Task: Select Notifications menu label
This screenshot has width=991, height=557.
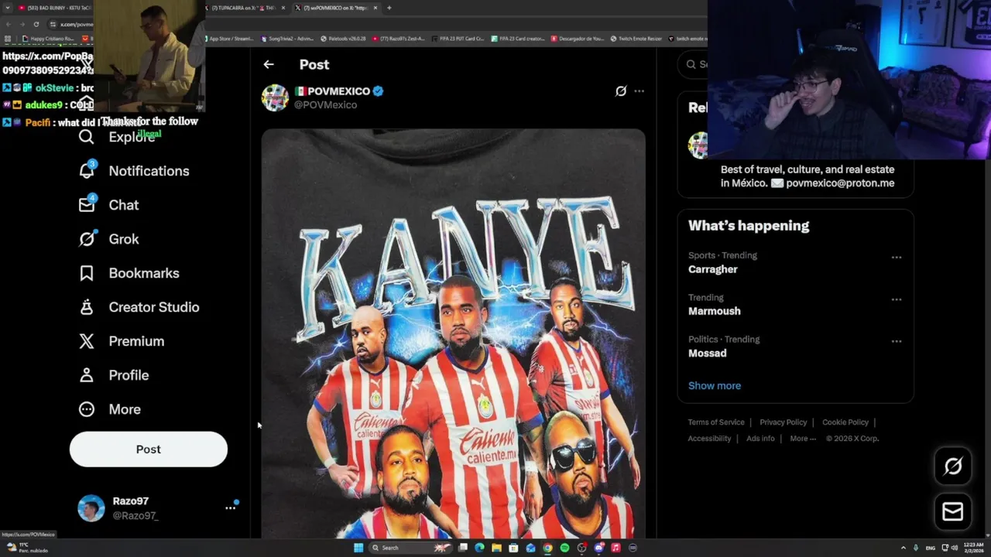Action: click(149, 171)
